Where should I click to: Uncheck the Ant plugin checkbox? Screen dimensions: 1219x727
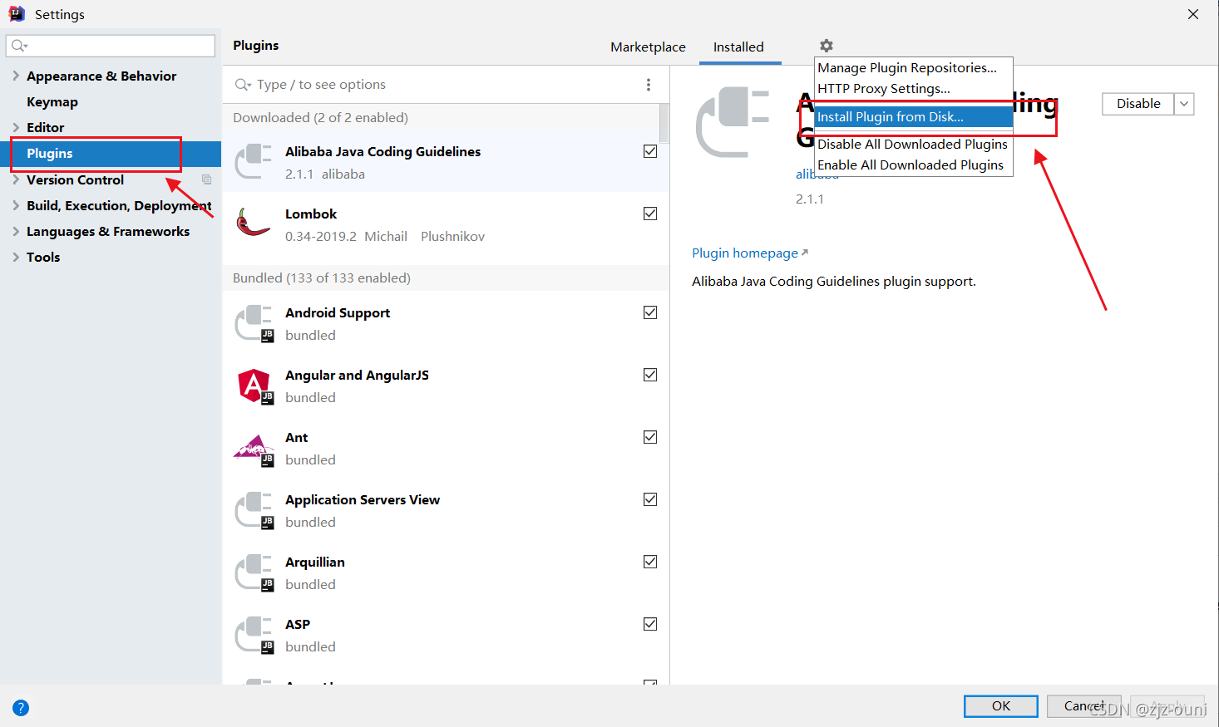click(x=650, y=437)
